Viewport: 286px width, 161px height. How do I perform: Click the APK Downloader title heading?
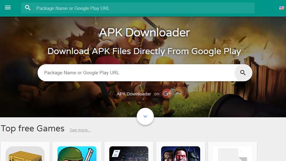tap(144, 33)
